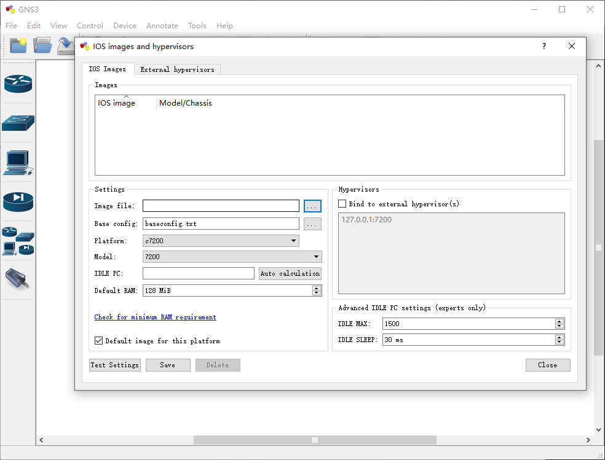Viewport: 605px width, 460px height.
Task: Browse for Base config with ellipsis button
Action: point(312,224)
